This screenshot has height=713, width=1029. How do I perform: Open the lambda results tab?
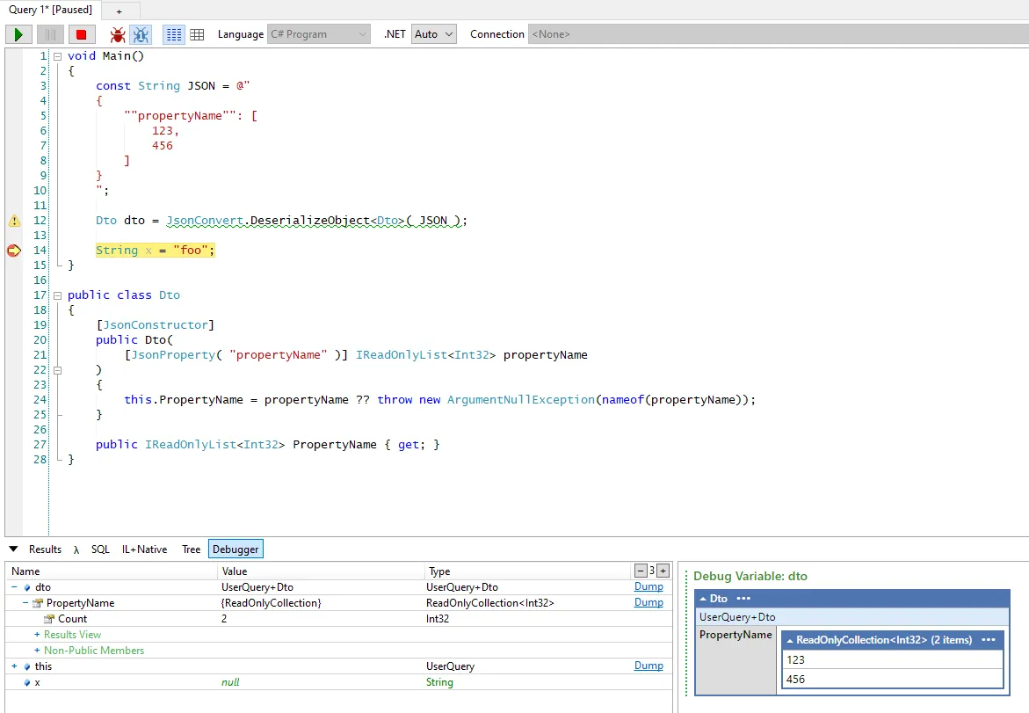point(76,549)
